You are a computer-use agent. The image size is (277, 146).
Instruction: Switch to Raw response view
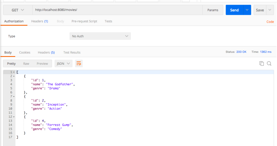[x=26, y=63]
